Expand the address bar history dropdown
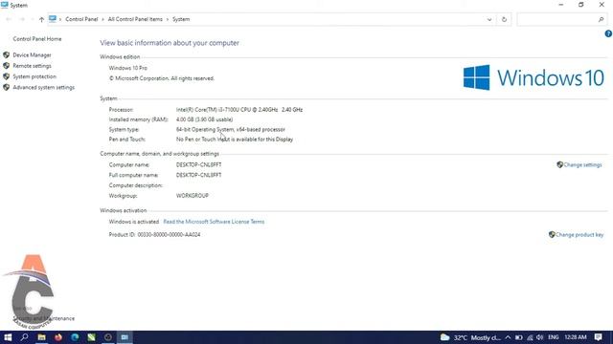 pyautogui.click(x=489, y=19)
